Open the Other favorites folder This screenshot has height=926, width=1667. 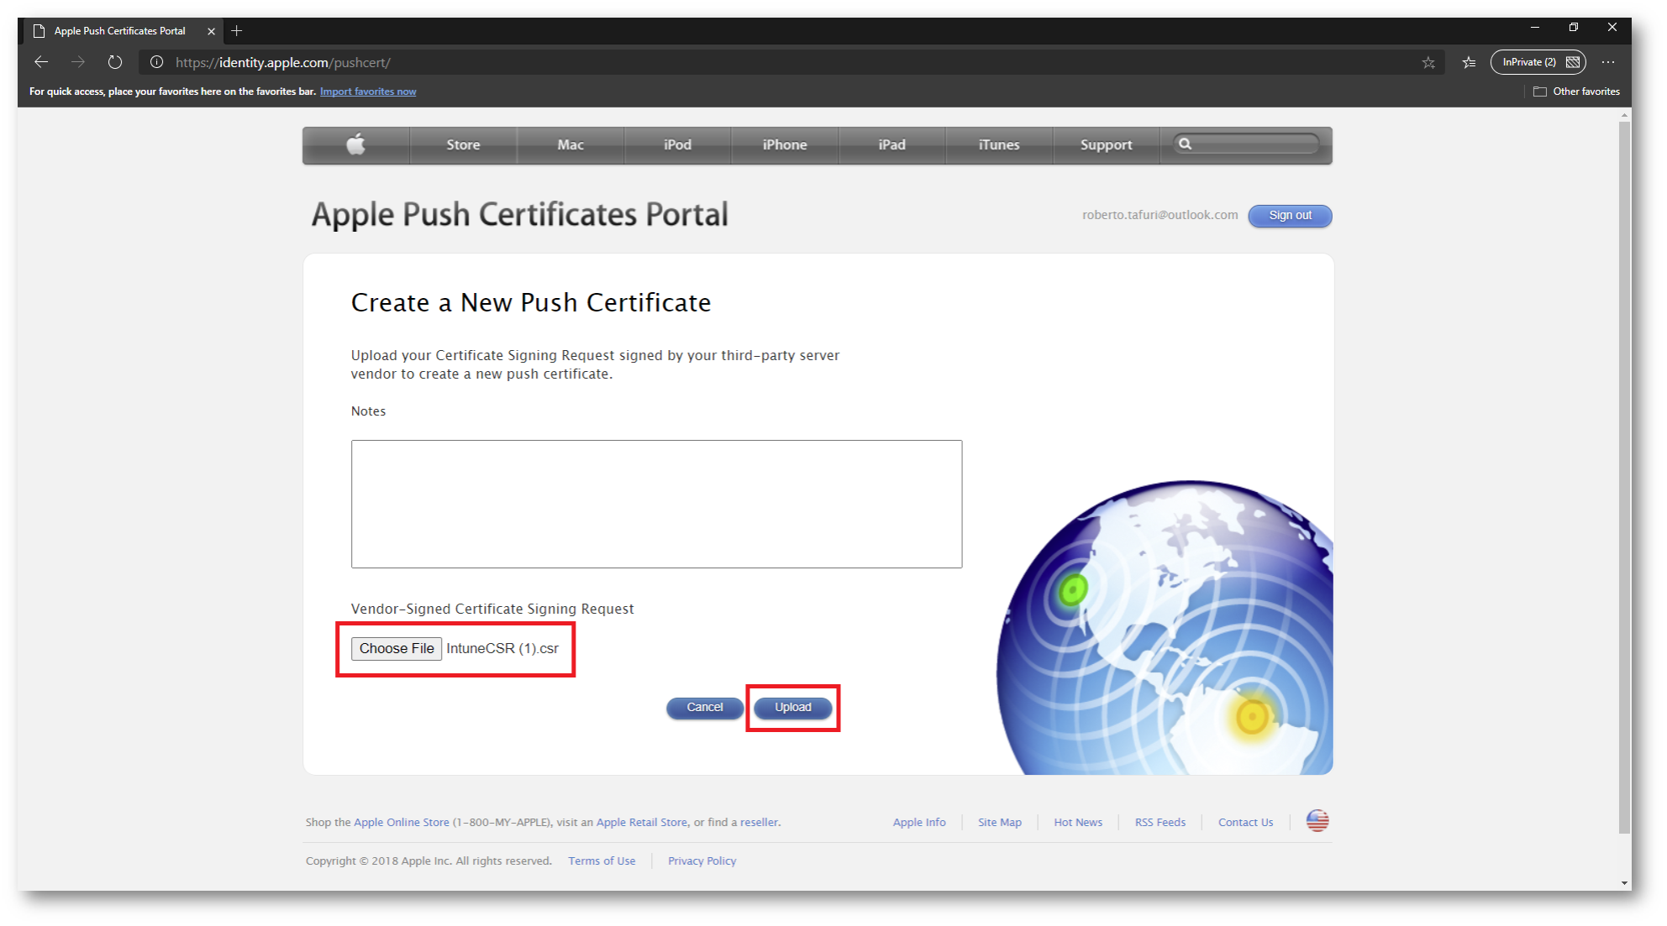(x=1577, y=92)
